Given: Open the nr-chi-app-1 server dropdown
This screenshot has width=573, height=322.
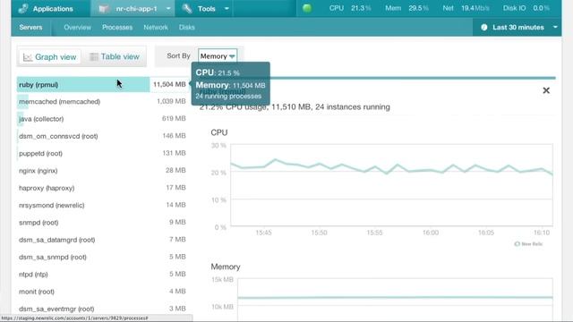Looking at the screenshot, I should [168, 8].
